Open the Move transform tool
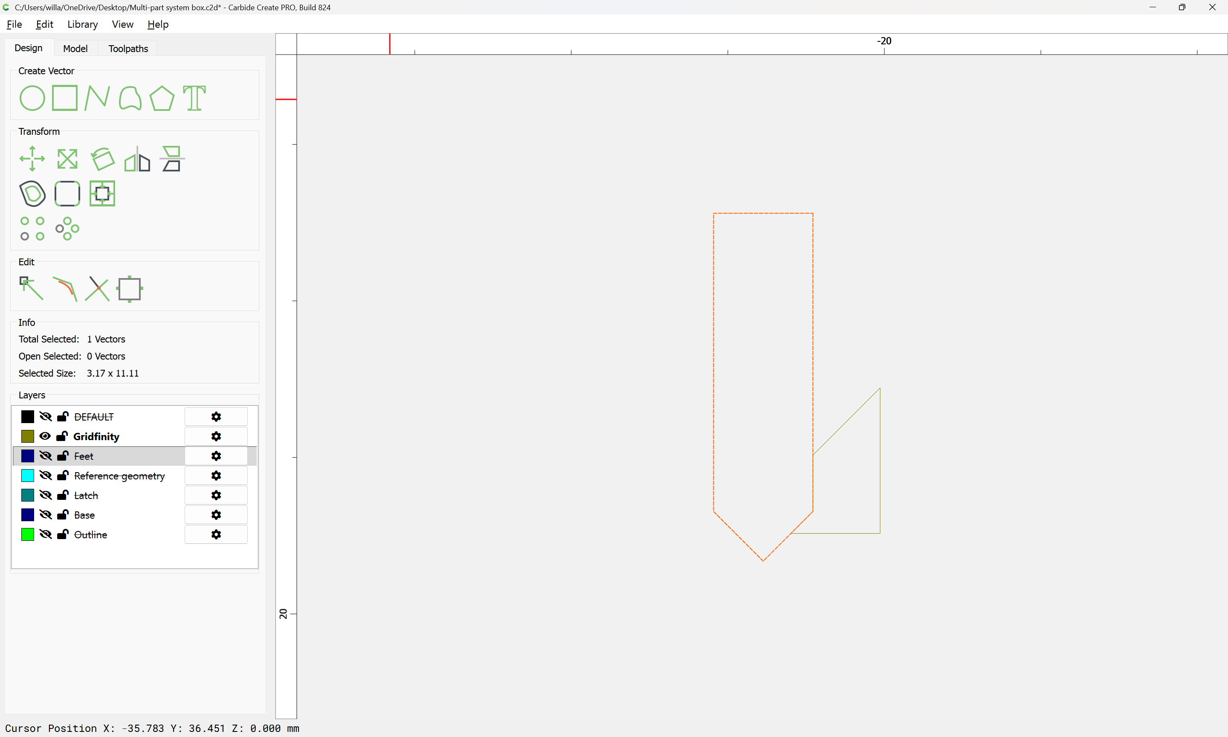Screen dimensions: 1228x737 click(x=32, y=159)
